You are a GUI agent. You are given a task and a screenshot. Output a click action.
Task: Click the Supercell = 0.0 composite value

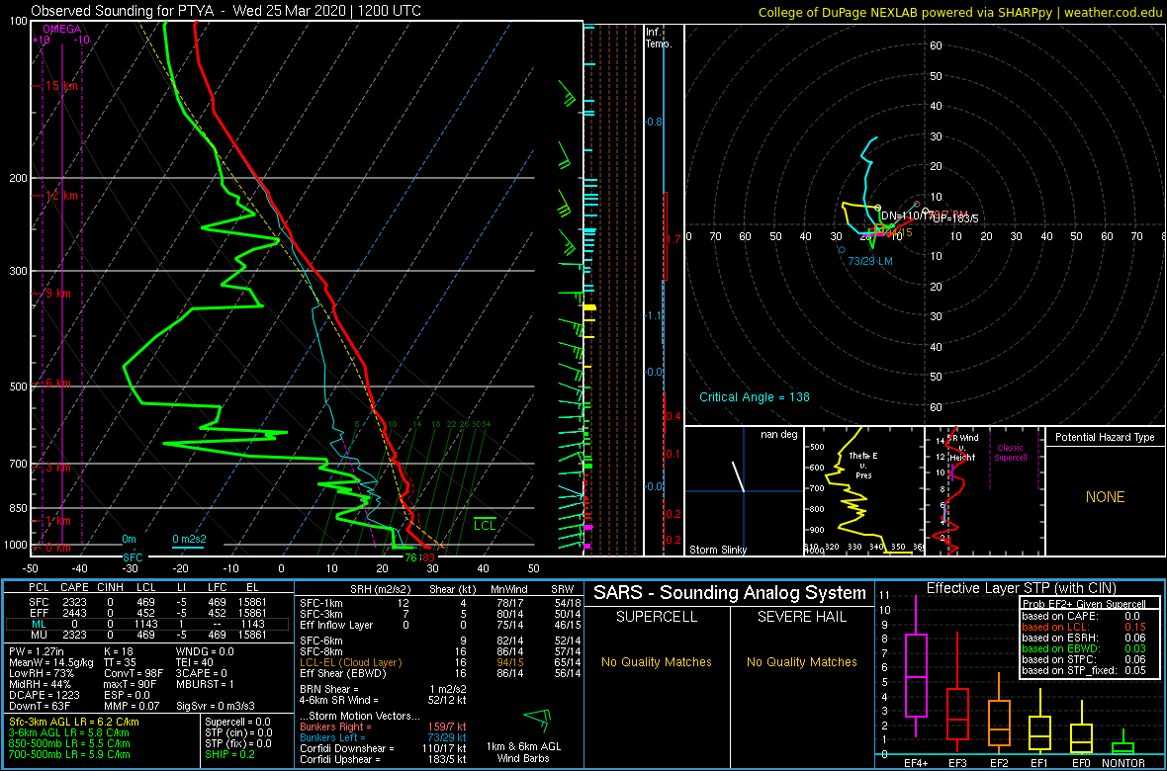click(239, 722)
